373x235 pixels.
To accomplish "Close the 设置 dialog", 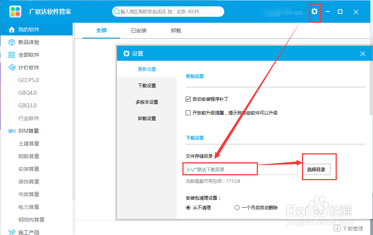I will click(363, 54).
